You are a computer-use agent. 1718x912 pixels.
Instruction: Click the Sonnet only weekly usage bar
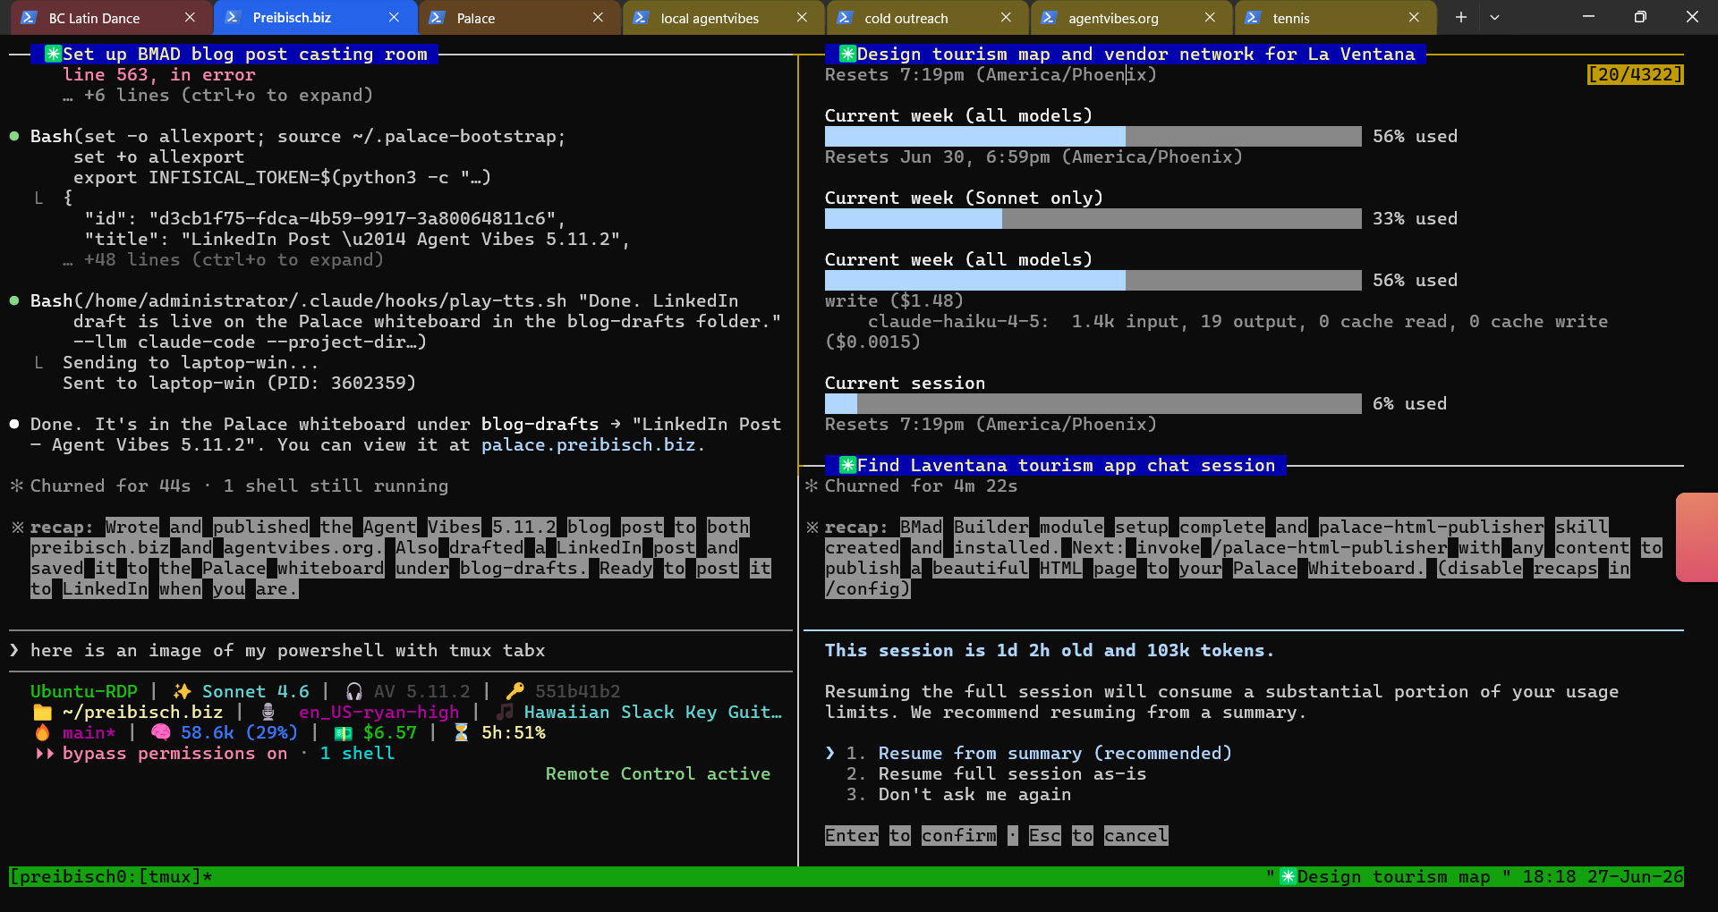click(1093, 218)
